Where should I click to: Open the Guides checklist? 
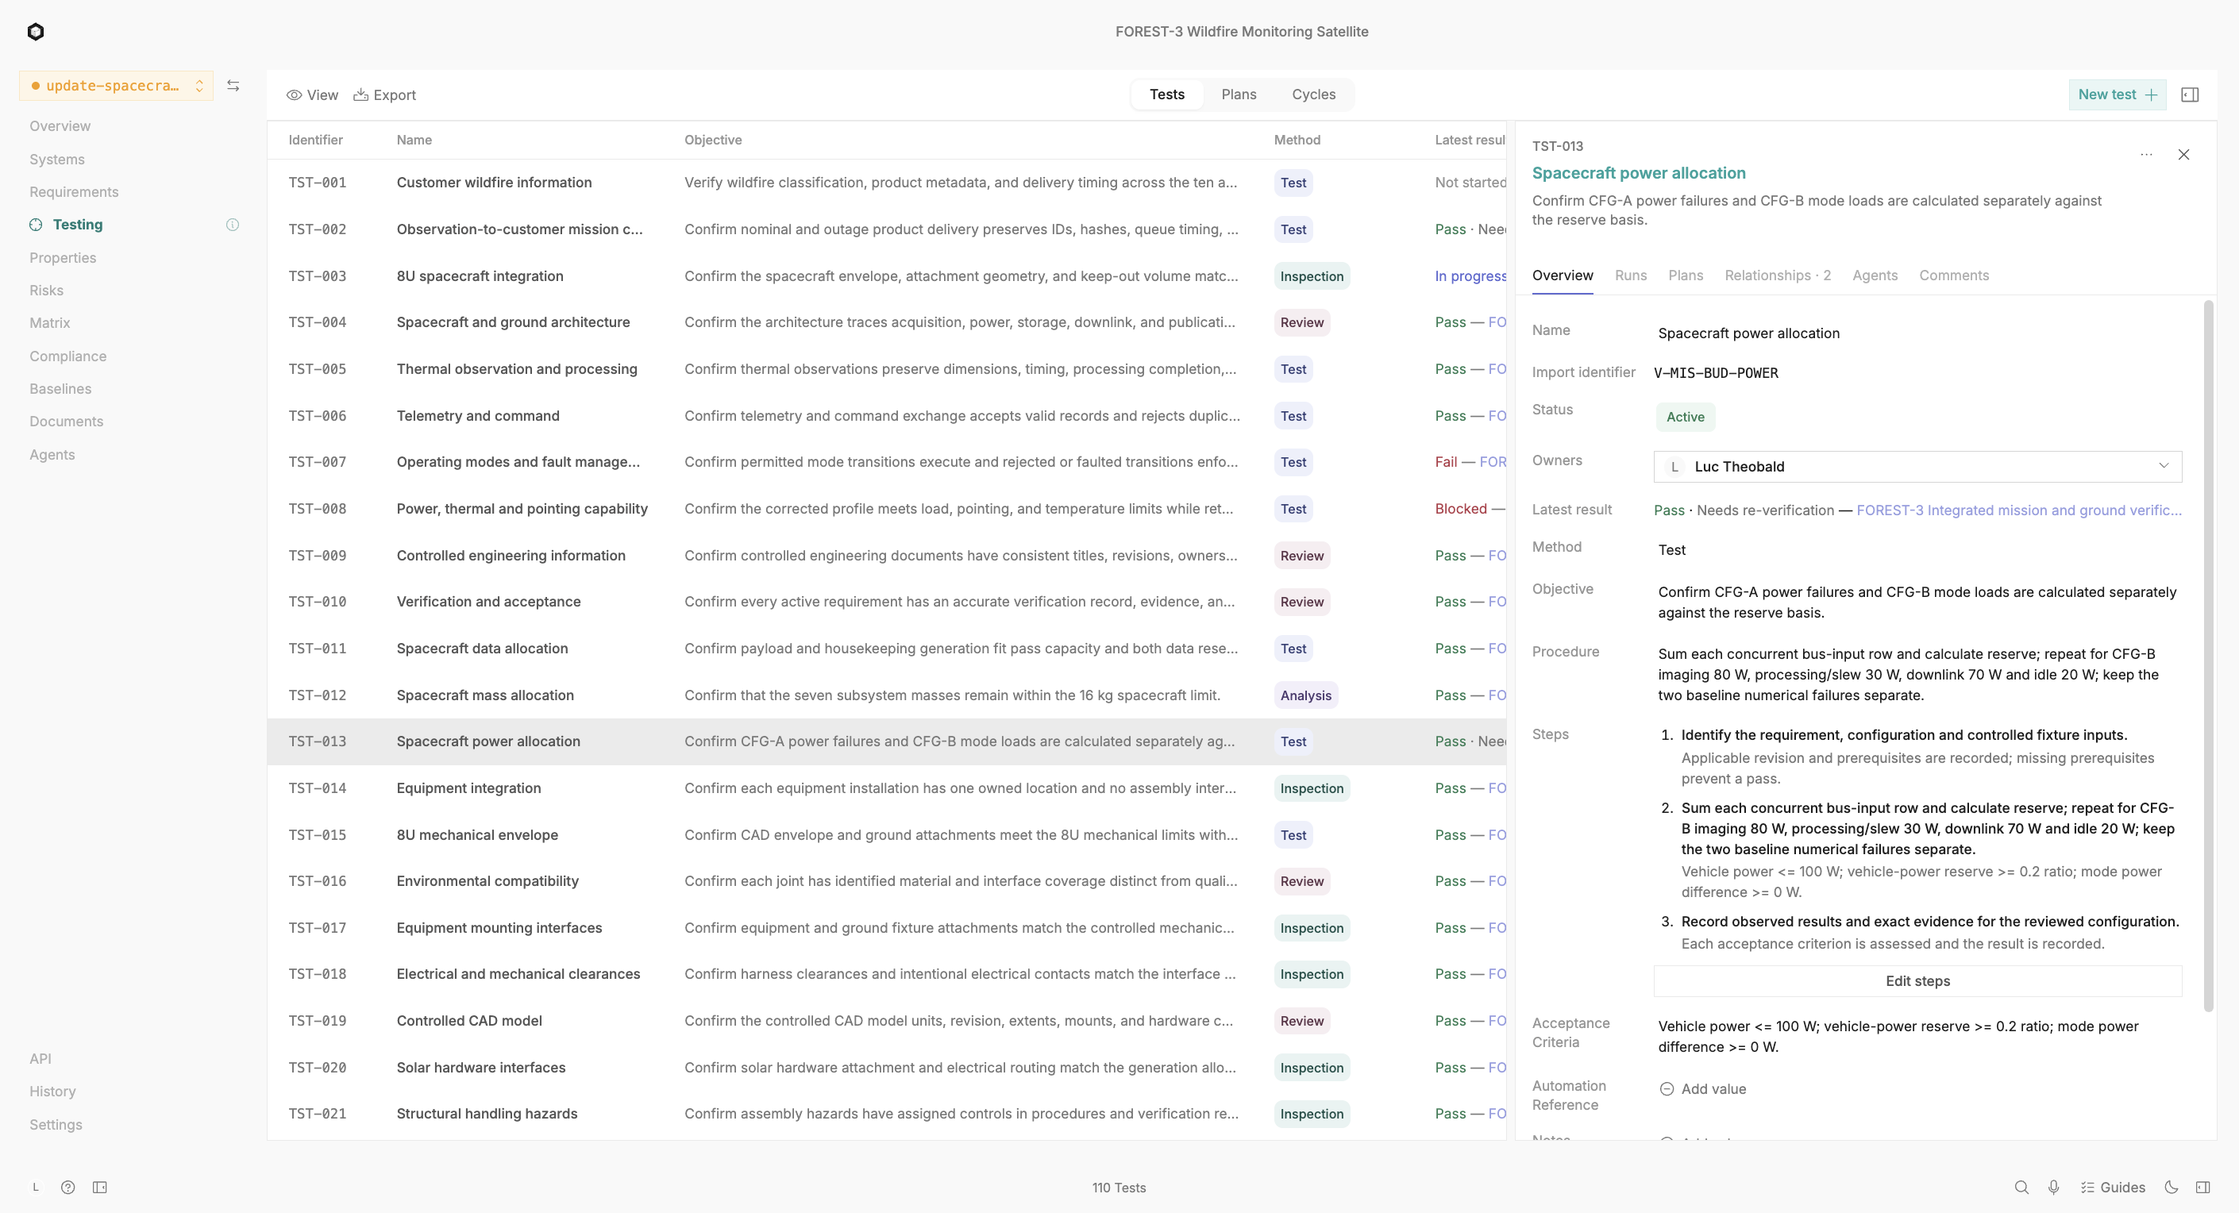[x=2113, y=1187]
